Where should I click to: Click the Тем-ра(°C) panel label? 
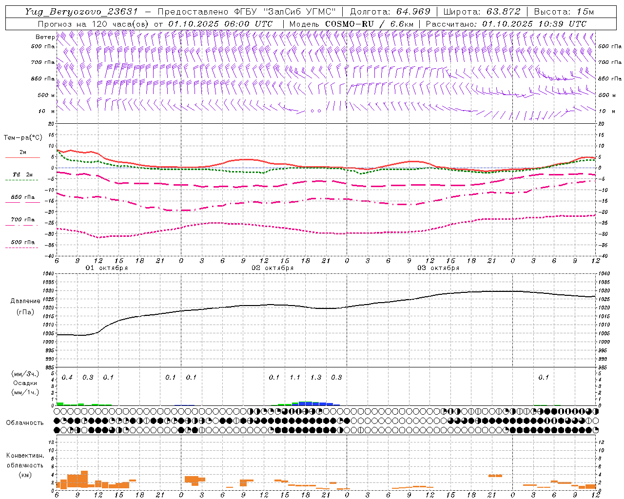[23, 138]
